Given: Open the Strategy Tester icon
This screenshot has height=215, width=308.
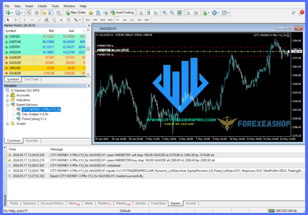Looking at the screenshot, I should 59,13.
